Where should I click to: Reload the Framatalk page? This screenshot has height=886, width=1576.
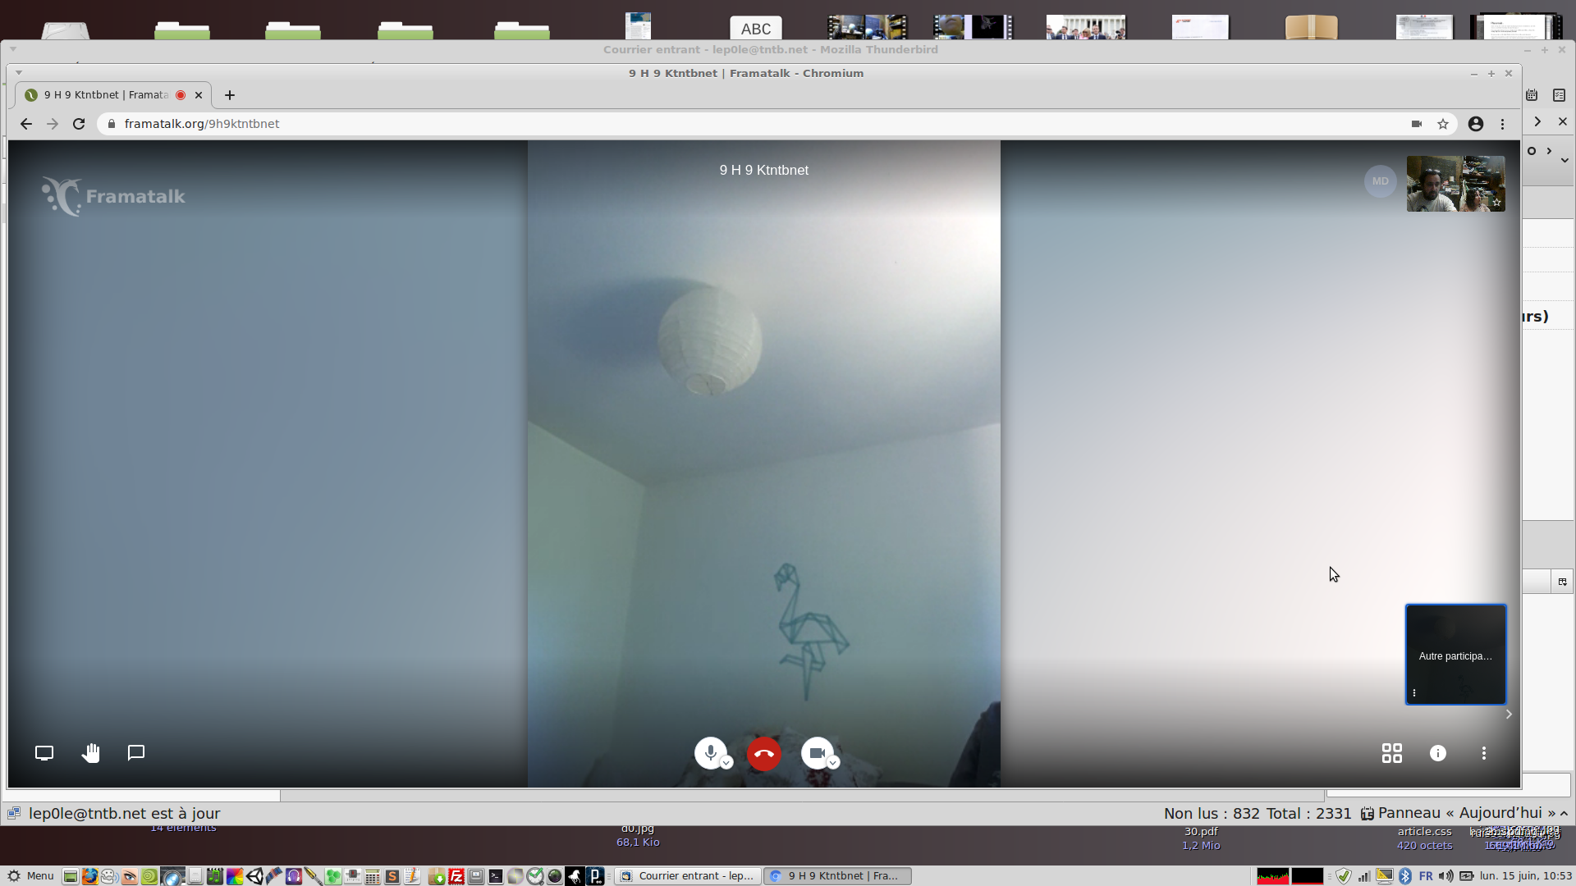coord(79,124)
